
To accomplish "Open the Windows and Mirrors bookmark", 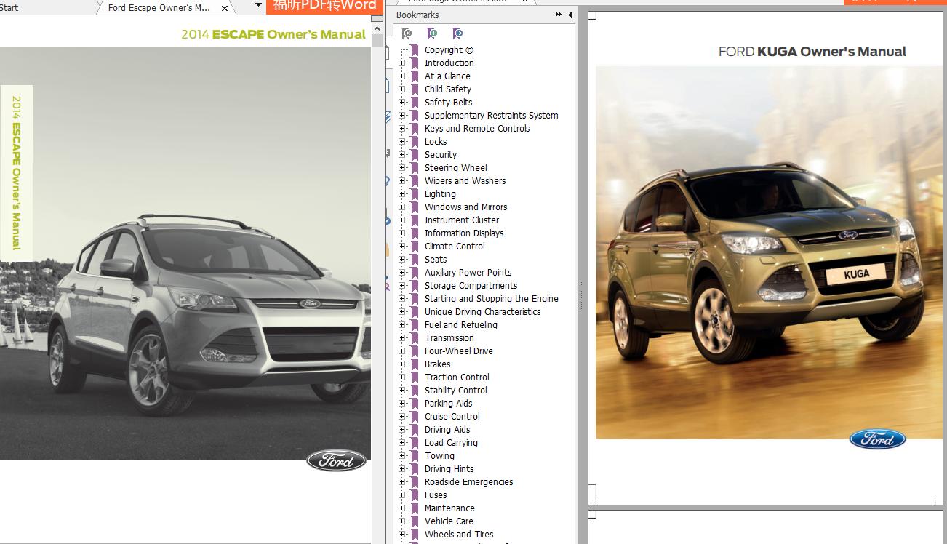I will (x=466, y=207).
